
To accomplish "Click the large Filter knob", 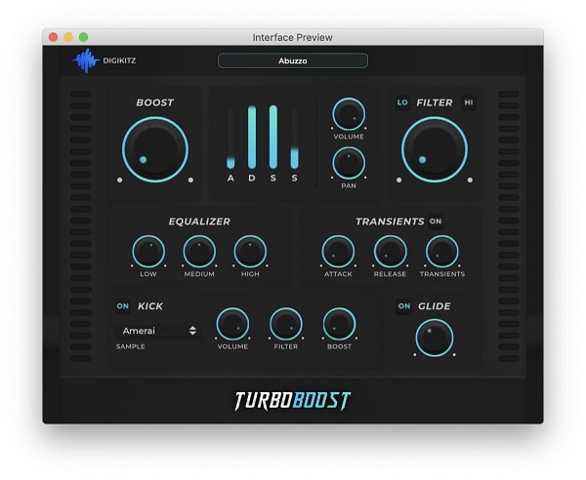I will (x=434, y=150).
